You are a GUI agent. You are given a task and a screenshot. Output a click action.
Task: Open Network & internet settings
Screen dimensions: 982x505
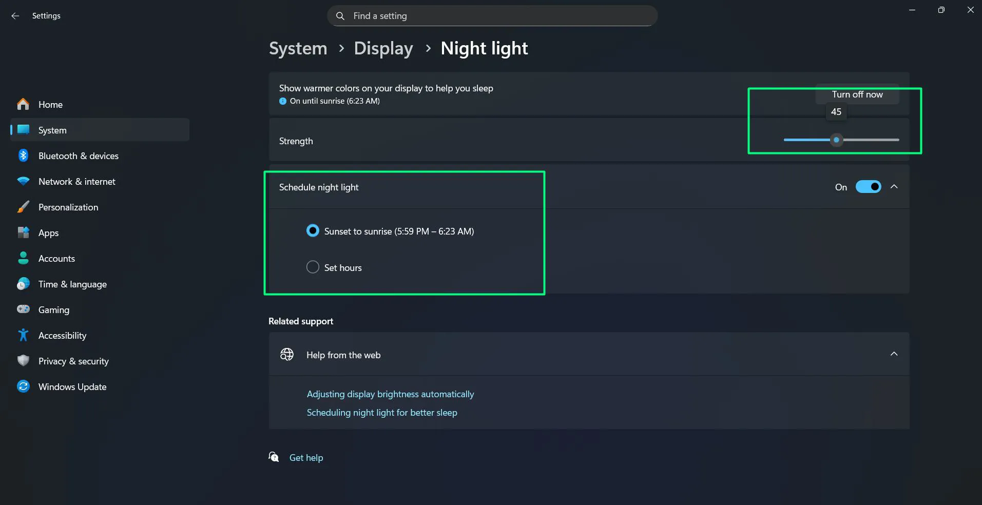[77, 181]
